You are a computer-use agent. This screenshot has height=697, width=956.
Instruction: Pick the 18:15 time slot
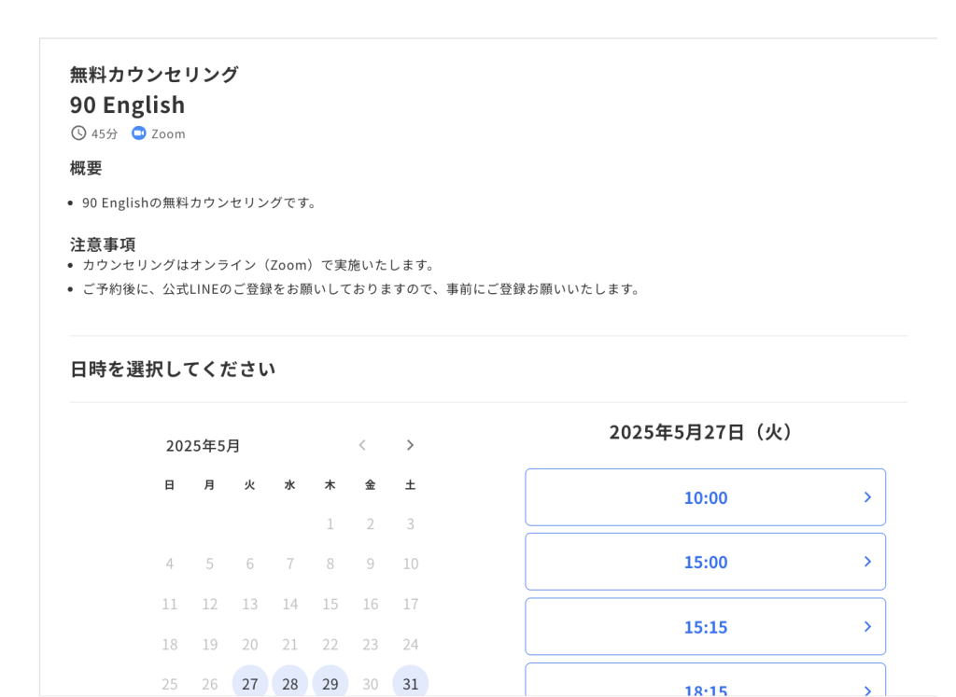705,688
